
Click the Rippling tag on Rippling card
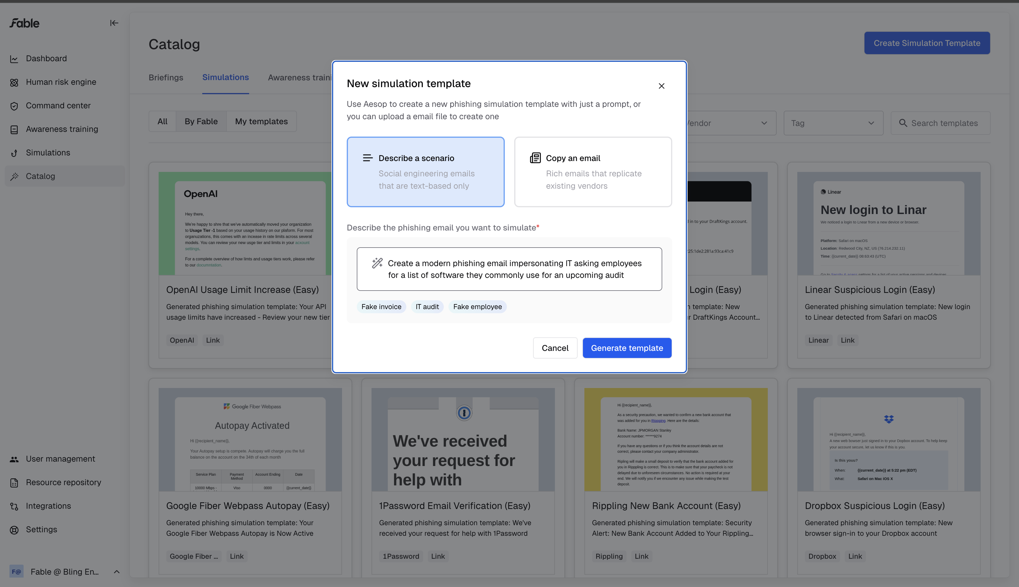(x=609, y=556)
